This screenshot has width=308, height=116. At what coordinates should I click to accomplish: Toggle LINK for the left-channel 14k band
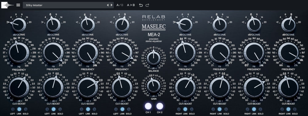coord(122,109)
